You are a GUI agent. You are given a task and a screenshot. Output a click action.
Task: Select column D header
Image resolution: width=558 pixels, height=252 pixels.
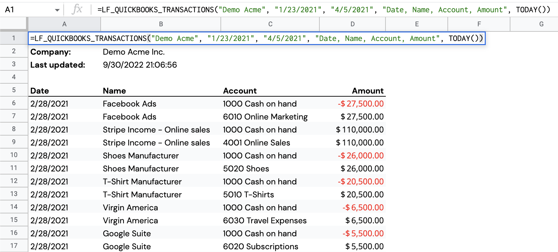click(x=353, y=24)
